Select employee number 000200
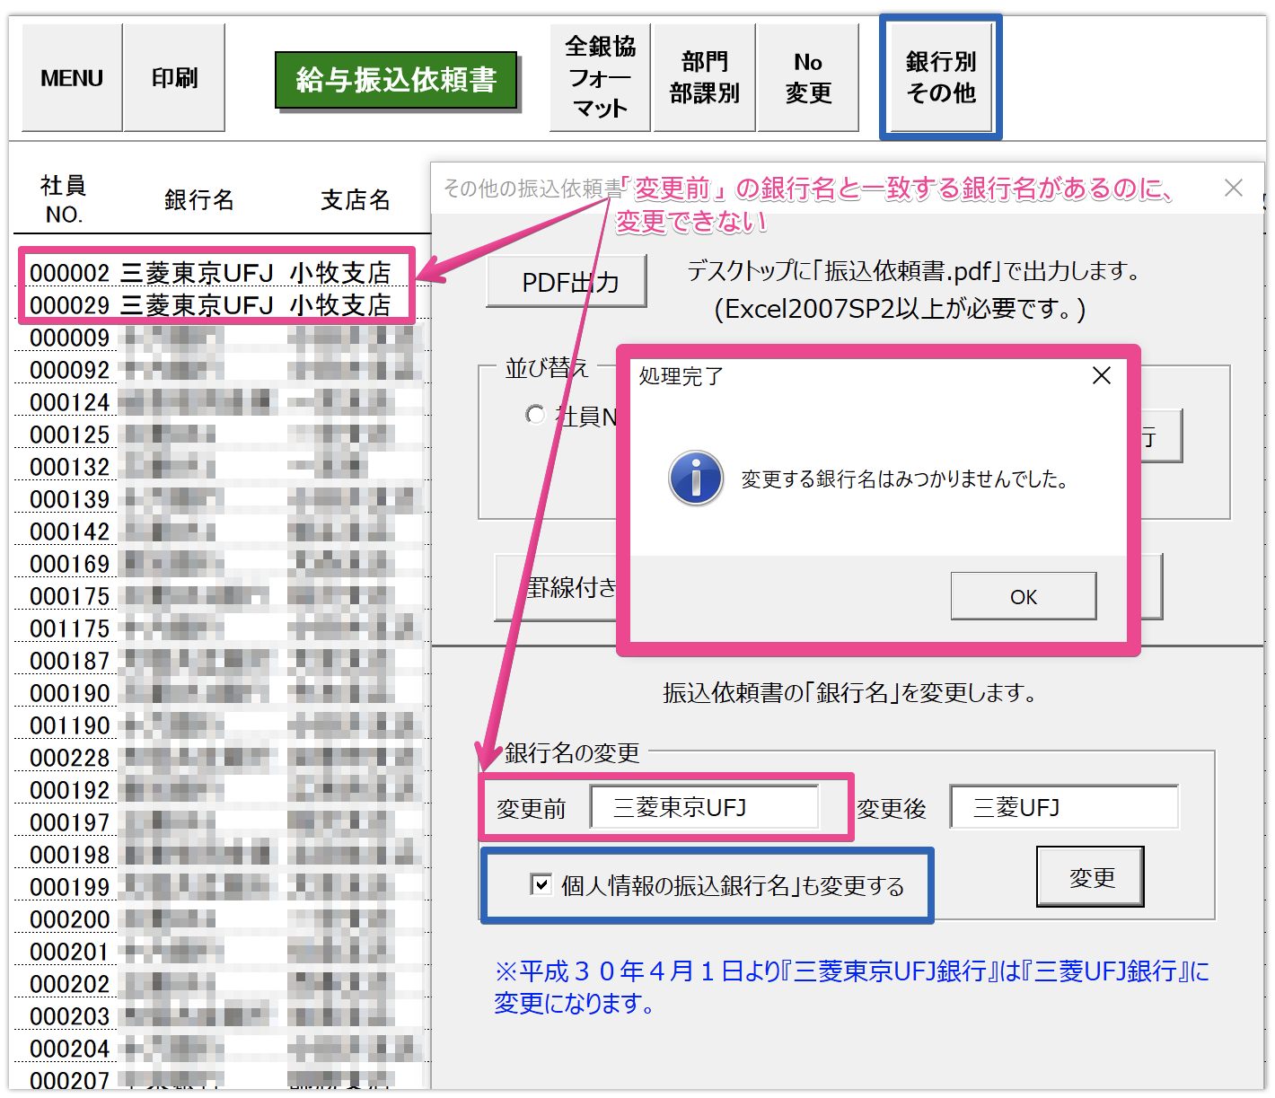This screenshot has height=1098, width=1275. [x=70, y=919]
